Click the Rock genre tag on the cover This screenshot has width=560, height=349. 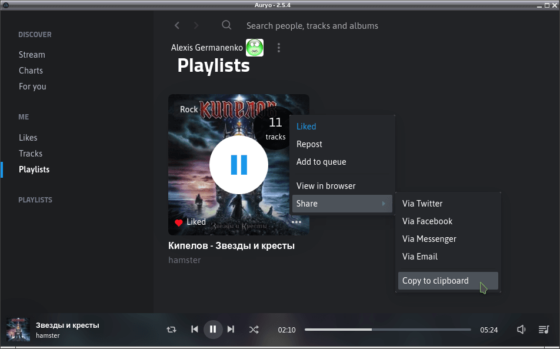189,109
